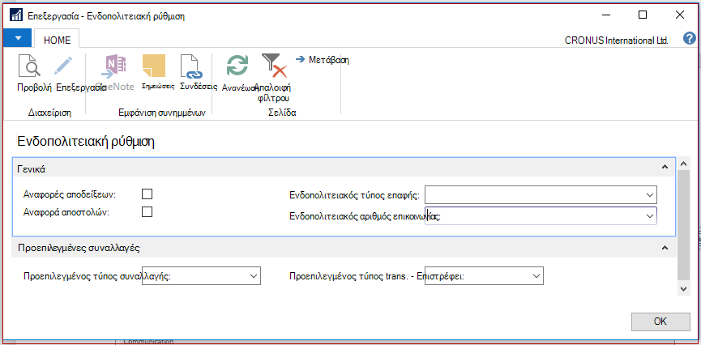Close the Ενδοπολιτειακή ρύθμιση window
701x345 pixels.
(680, 15)
